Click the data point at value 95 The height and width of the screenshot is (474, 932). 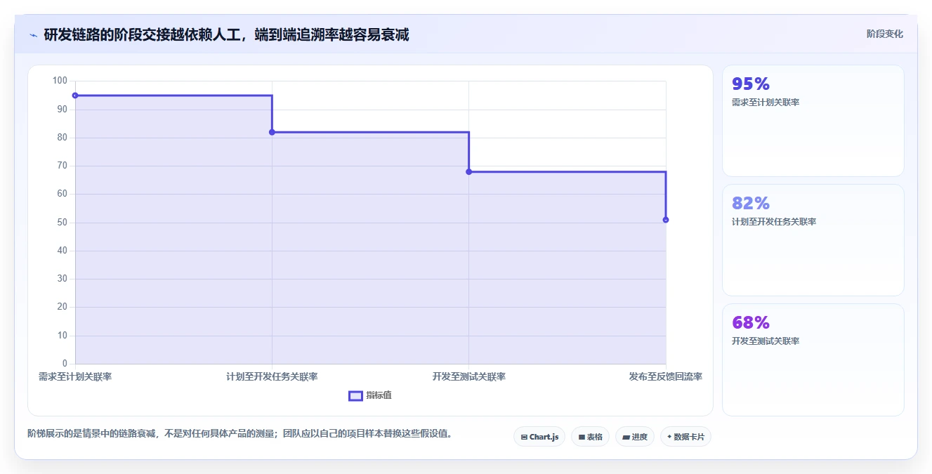[75, 96]
